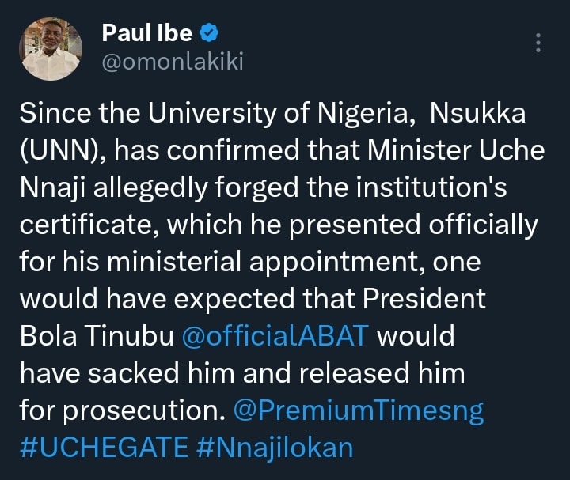570x480 pixels.
Task: Open Paul Ibe's profile picture
Action: [50, 48]
